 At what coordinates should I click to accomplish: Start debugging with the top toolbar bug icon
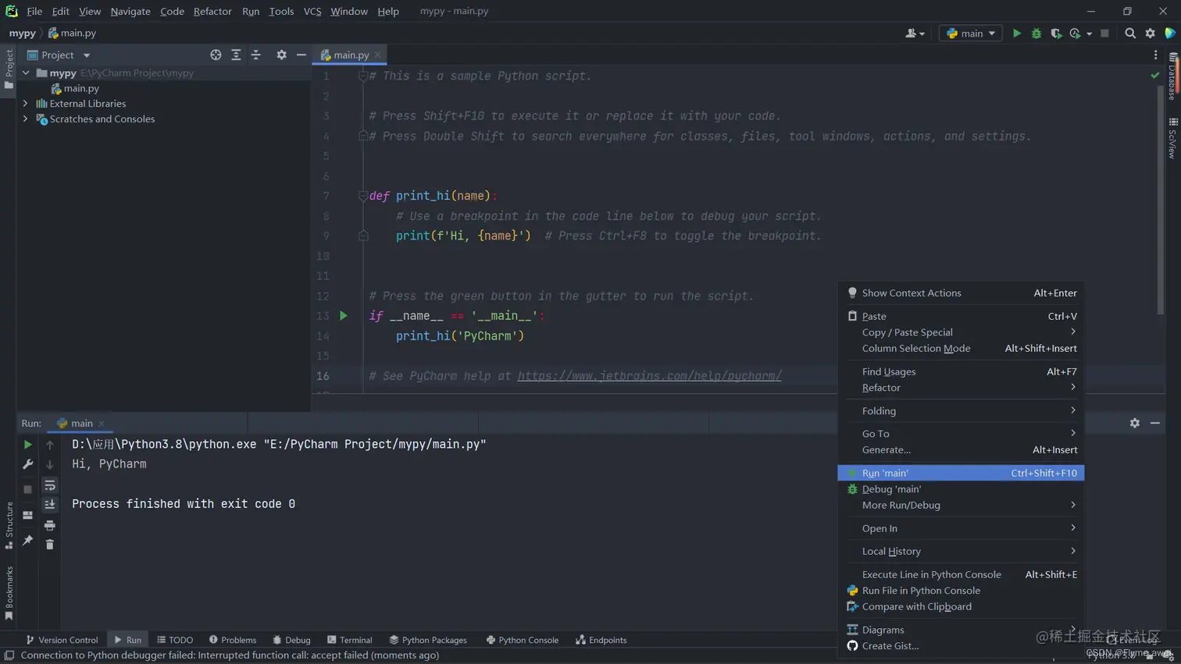pos(1036,34)
